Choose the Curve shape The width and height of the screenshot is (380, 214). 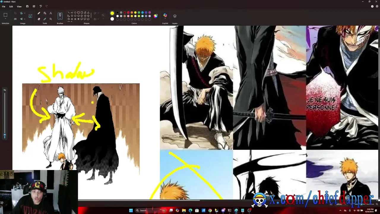click(x=72, y=12)
